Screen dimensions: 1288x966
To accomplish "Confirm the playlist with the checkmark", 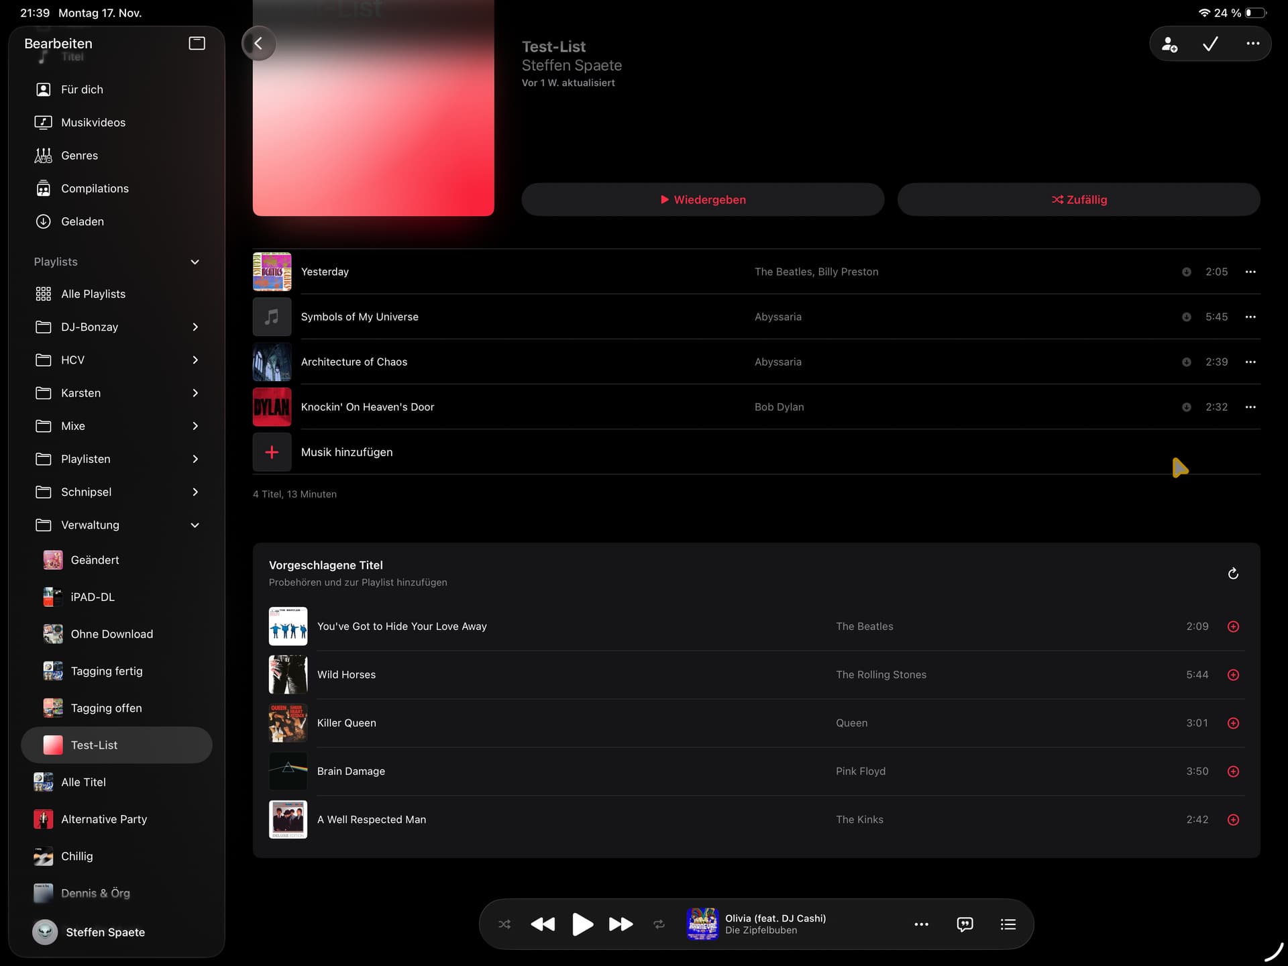I will coord(1210,44).
